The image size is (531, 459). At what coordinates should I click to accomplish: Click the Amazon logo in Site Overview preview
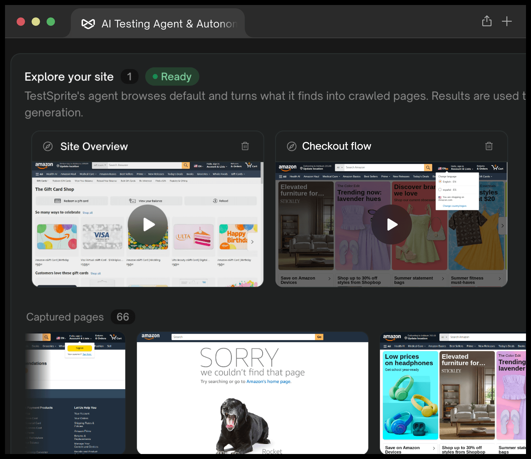coord(44,165)
